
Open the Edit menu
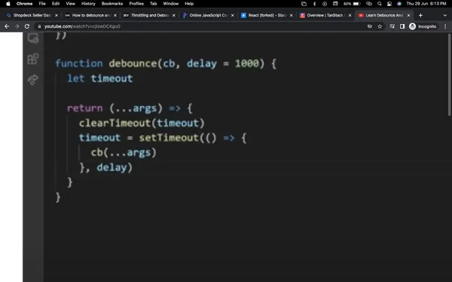coord(56,4)
